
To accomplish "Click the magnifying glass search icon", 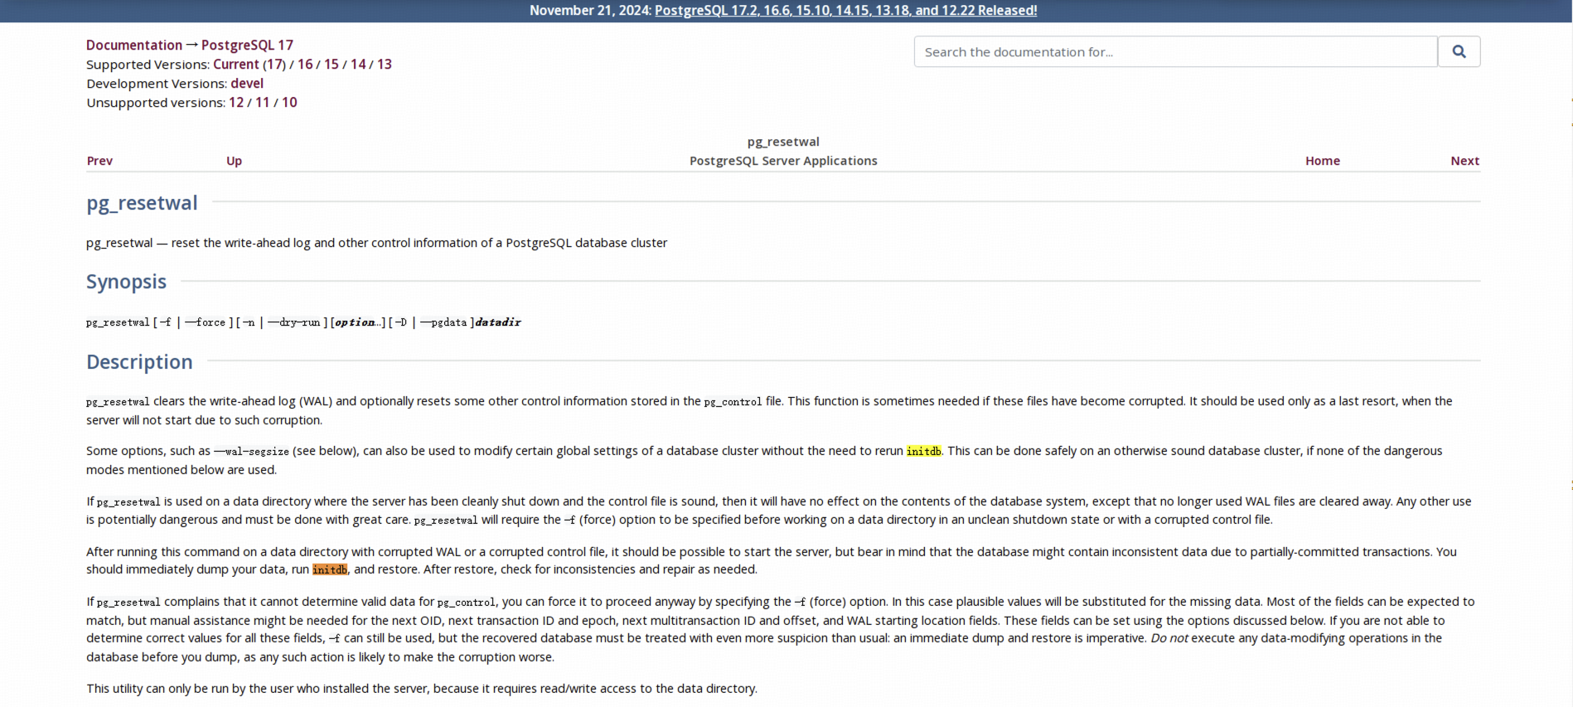I will point(1459,51).
